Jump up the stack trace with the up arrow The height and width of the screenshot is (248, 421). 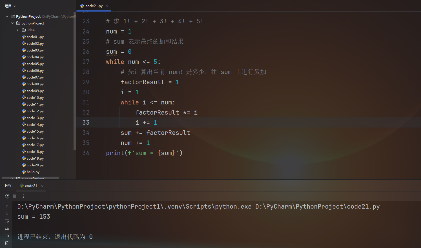coord(7,206)
